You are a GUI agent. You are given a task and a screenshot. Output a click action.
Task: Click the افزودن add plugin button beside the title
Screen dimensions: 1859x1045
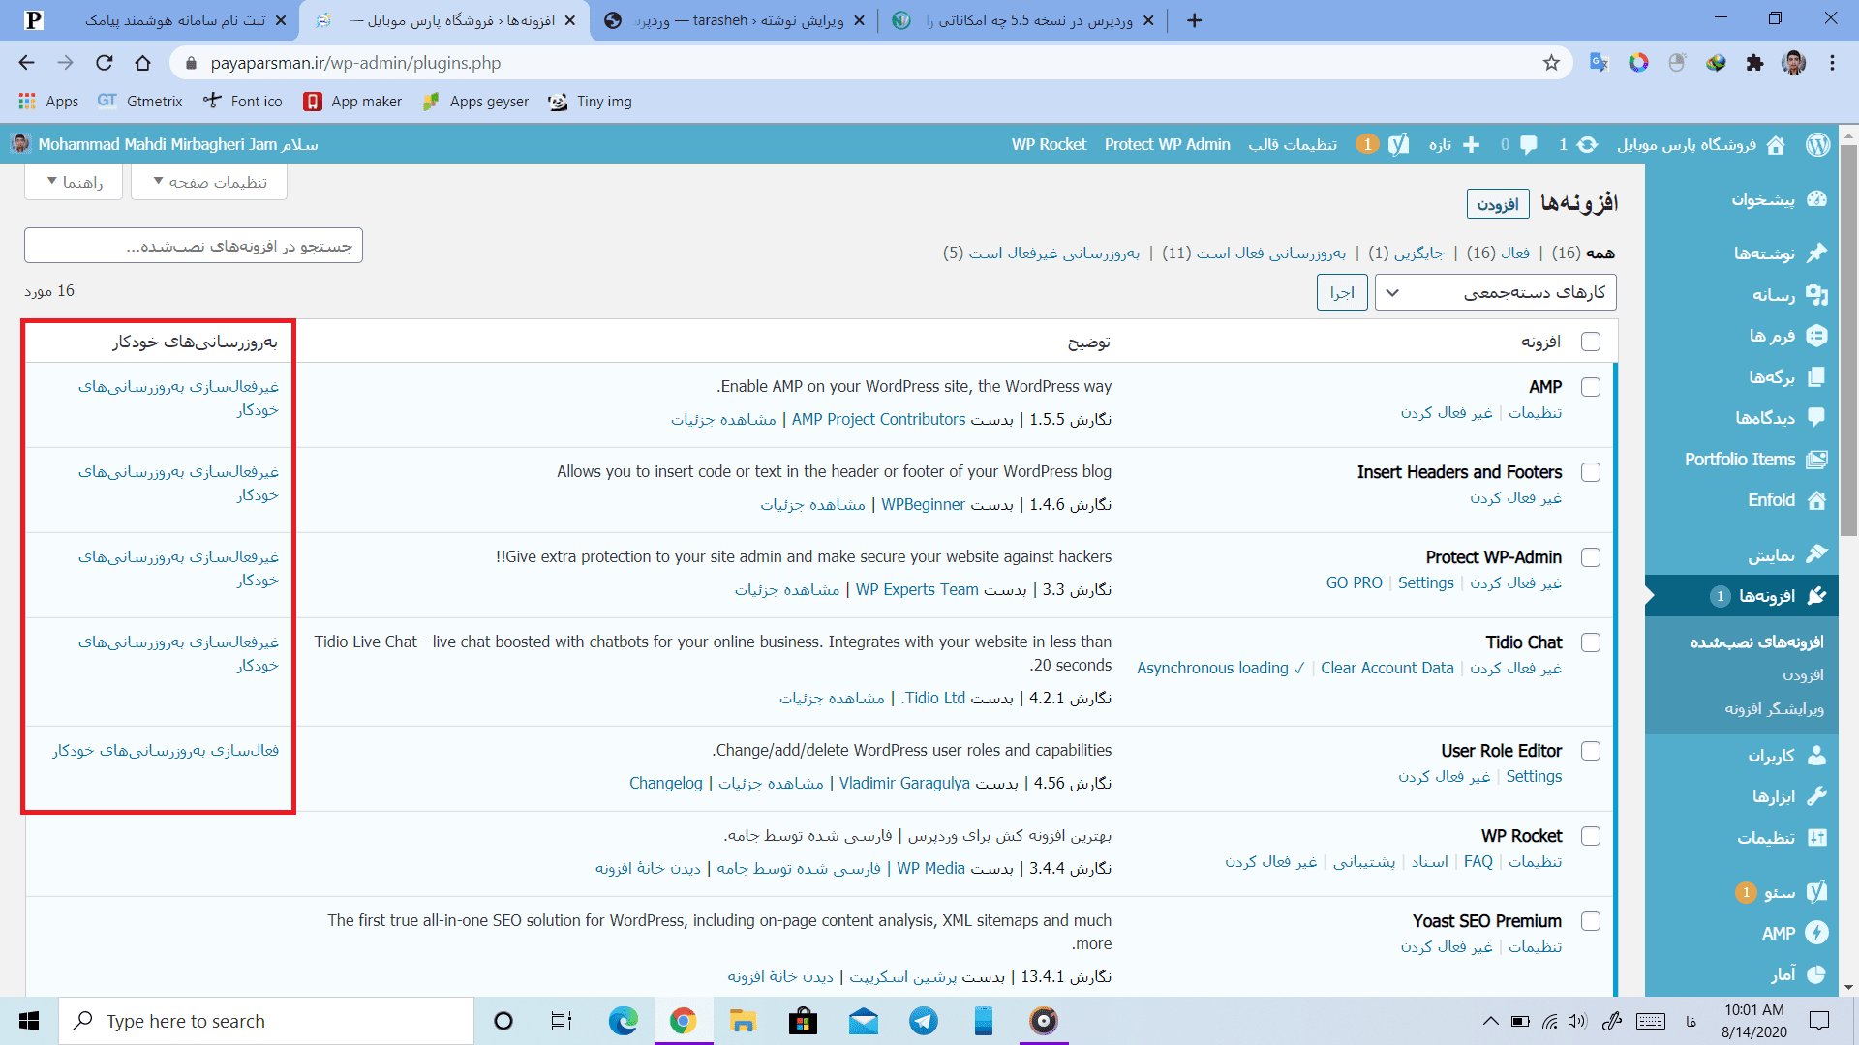[1498, 204]
